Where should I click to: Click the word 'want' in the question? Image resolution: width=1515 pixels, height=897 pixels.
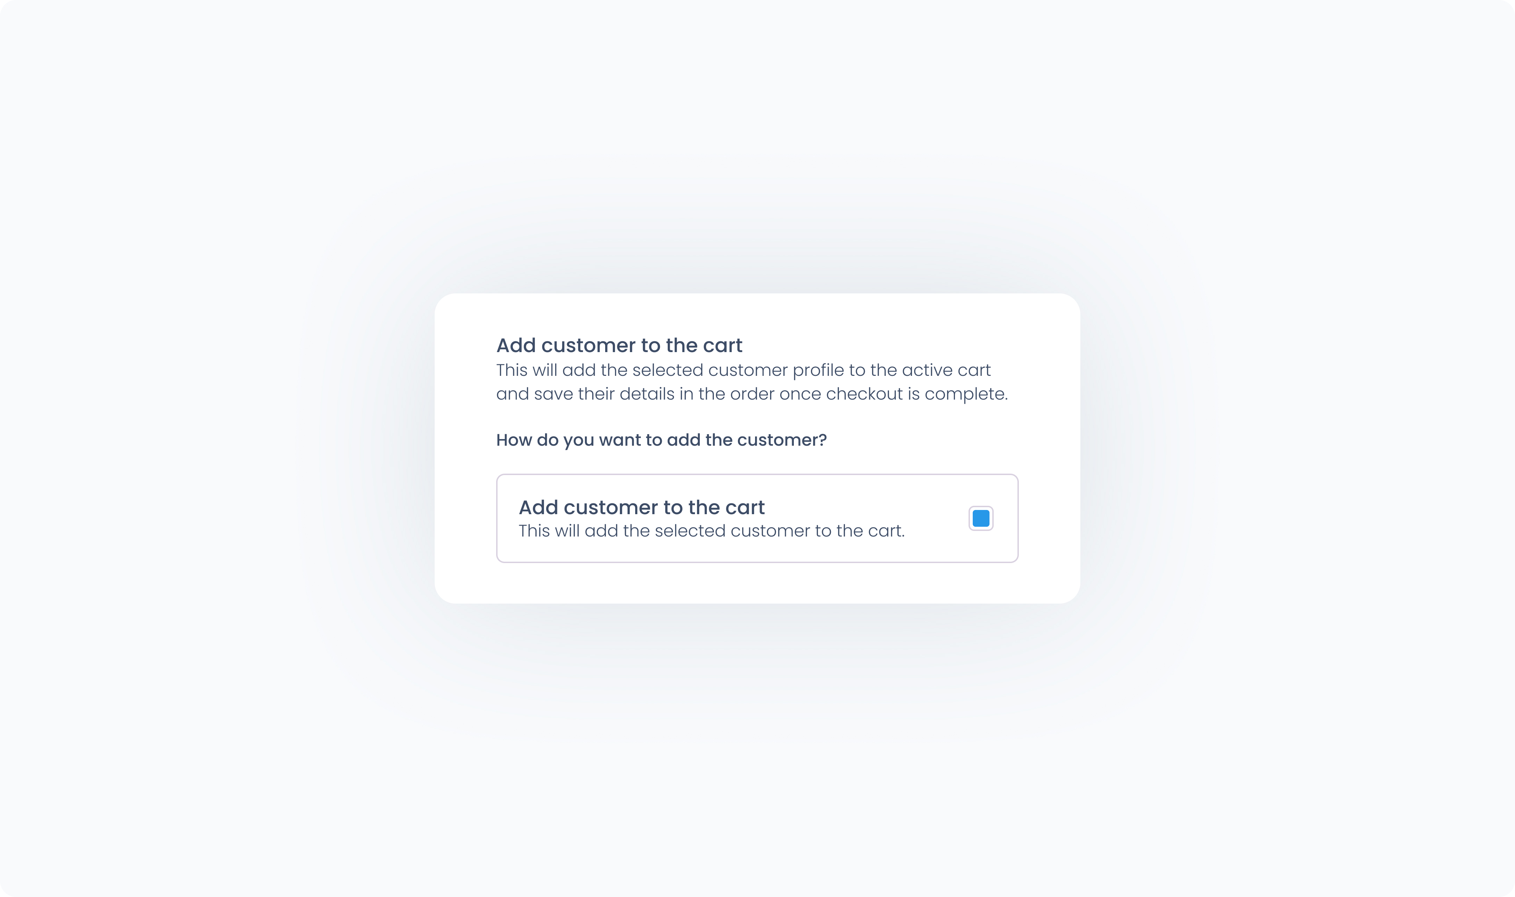click(x=620, y=439)
